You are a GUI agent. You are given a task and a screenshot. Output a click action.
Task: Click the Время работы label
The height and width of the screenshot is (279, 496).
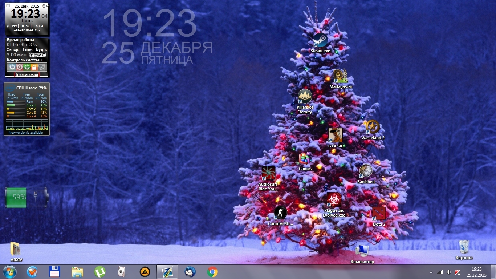(x=20, y=40)
